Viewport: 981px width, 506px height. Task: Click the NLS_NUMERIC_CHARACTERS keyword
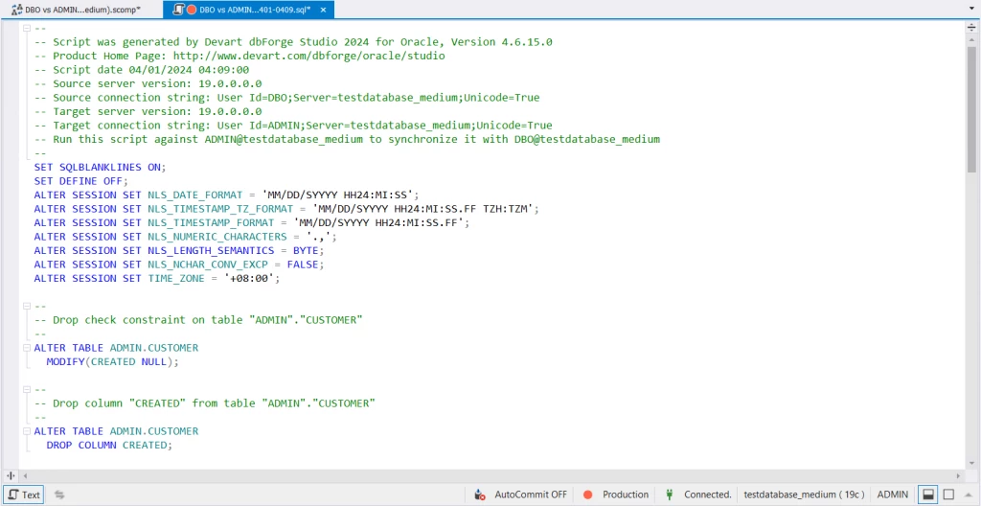coord(217,237)
